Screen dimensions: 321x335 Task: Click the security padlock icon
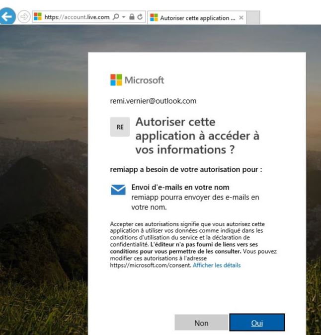pyautogui.click(x=132, y=17)
